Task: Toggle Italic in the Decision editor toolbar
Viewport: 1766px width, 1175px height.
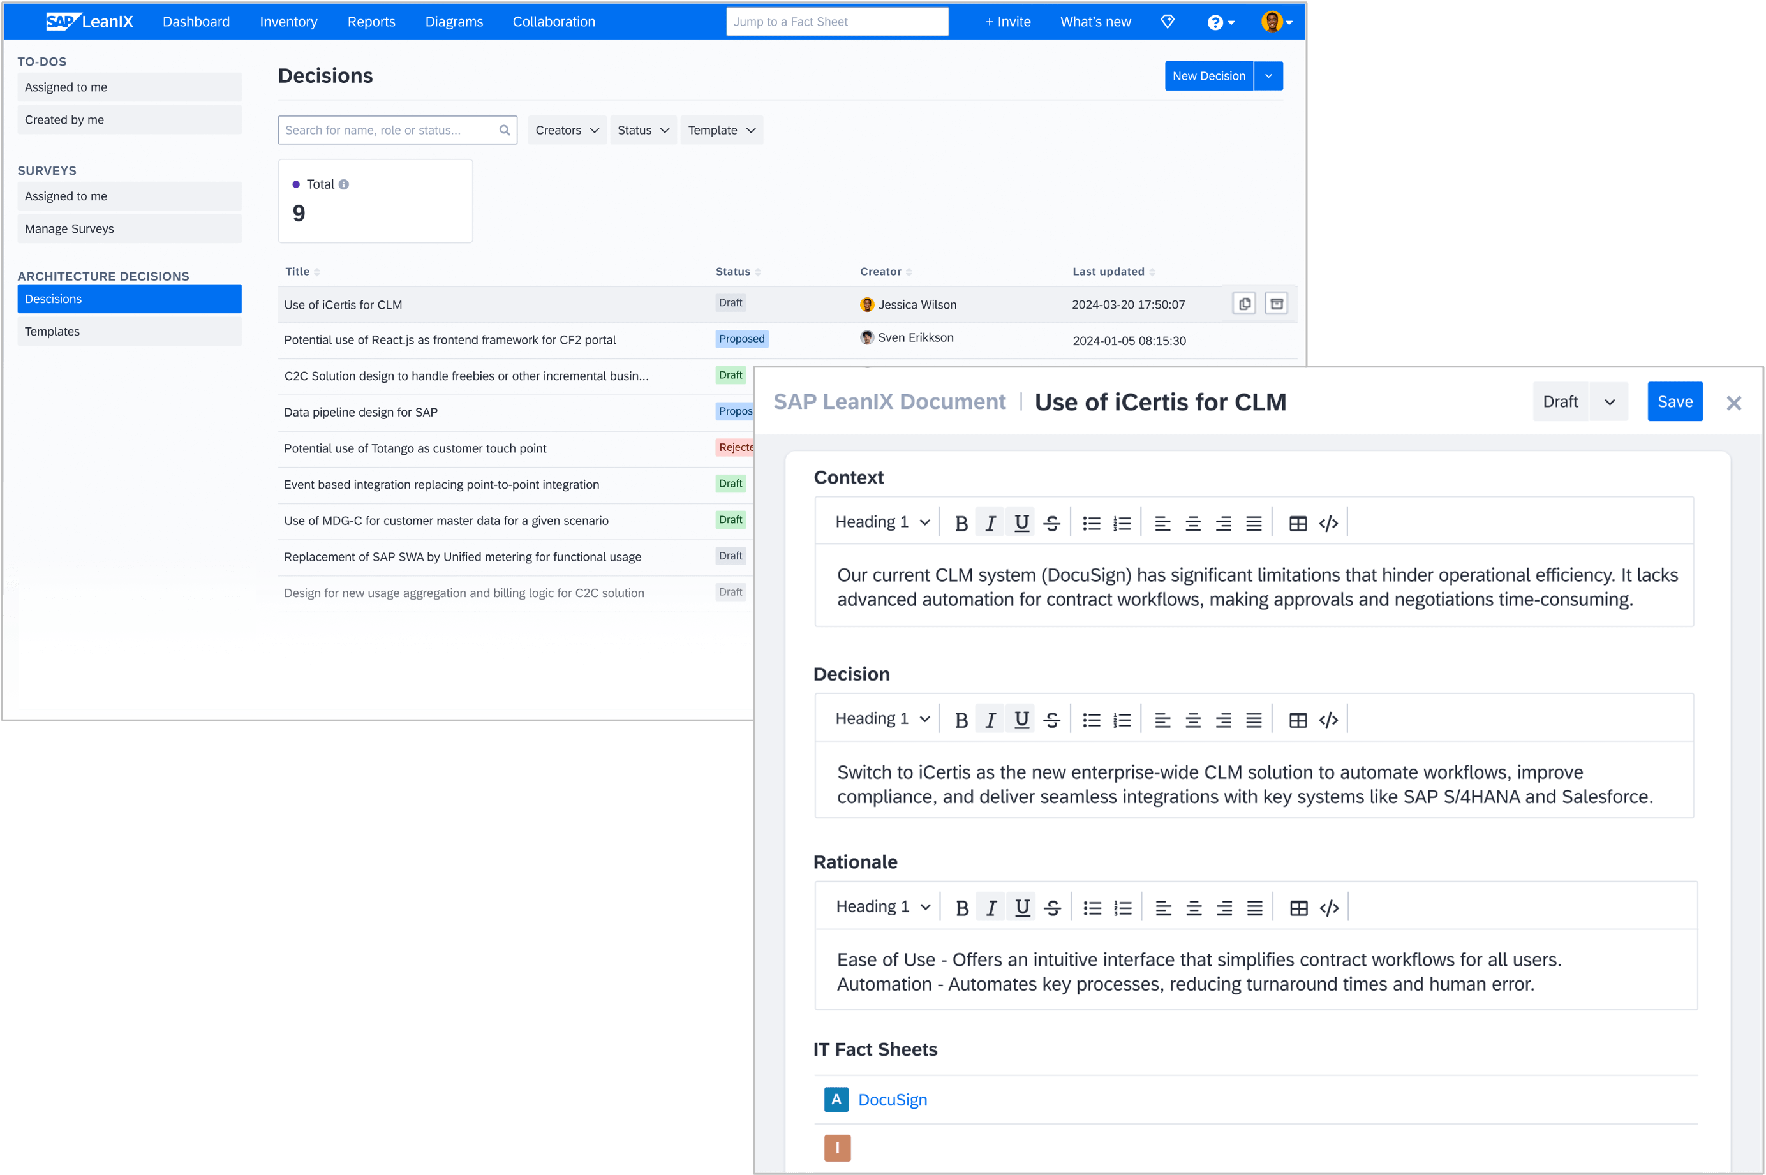Action: tap(991, 720)
